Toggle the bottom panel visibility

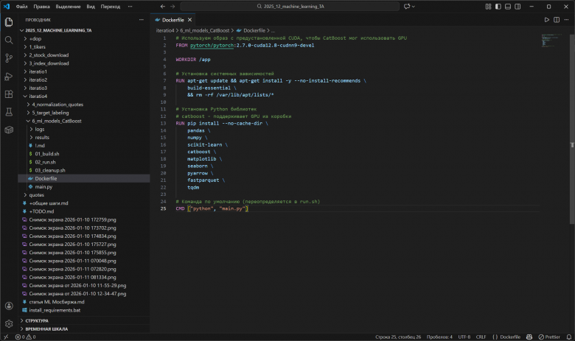click(508, 6)
